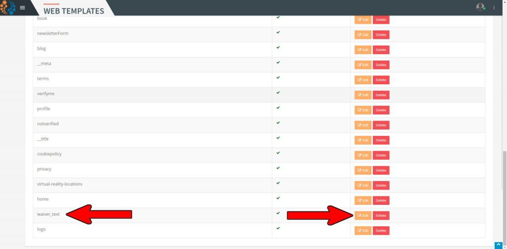Open the user avatar profile
507x249 pixels.
pyautogui.click(x=480, y=7)
